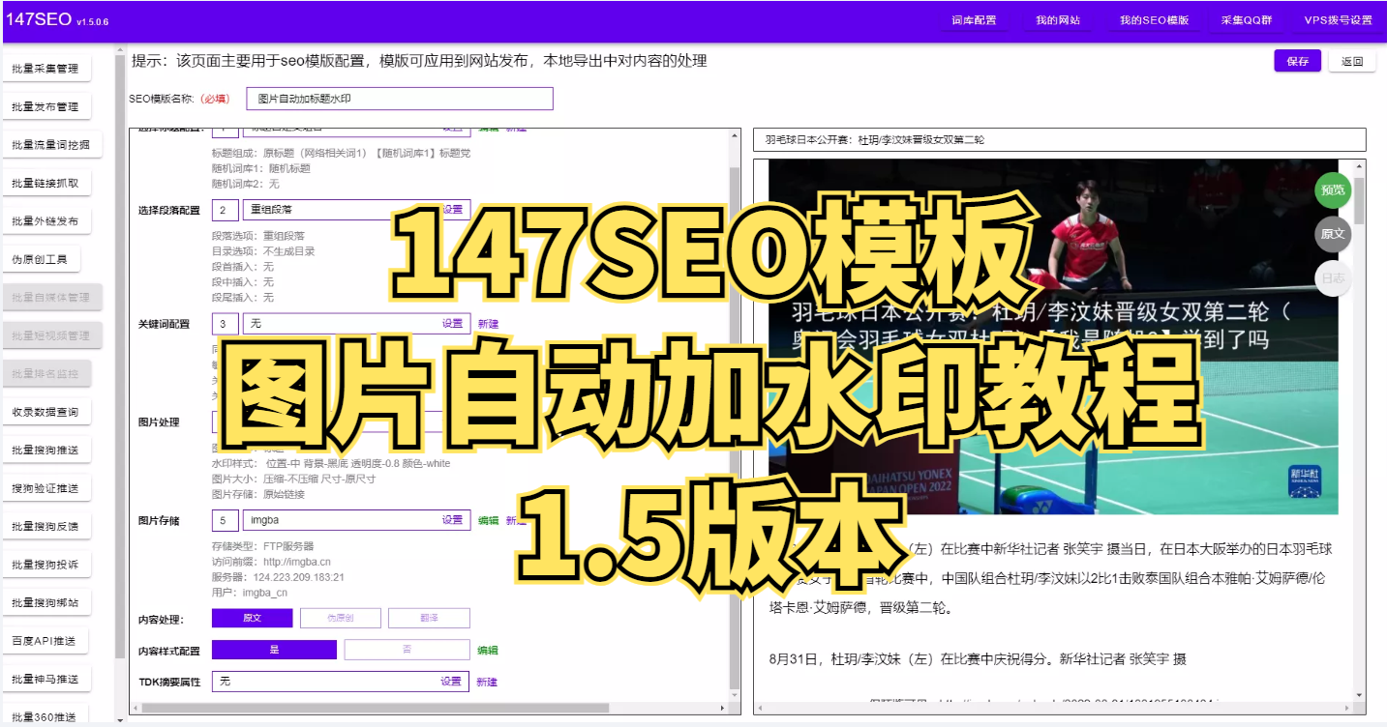Open 批量搜狗绑站 in sidebar
1387x727 pixels.
(x=45, y=602)
